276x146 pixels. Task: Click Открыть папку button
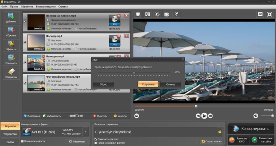[x=212, y=141]
